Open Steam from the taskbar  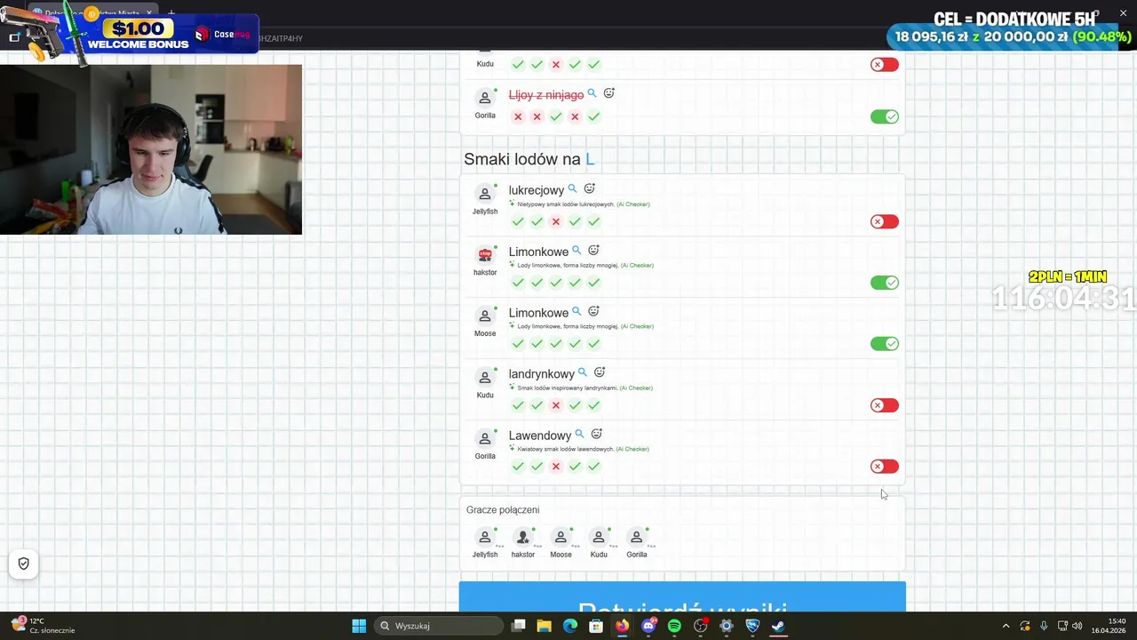(778, 626)
